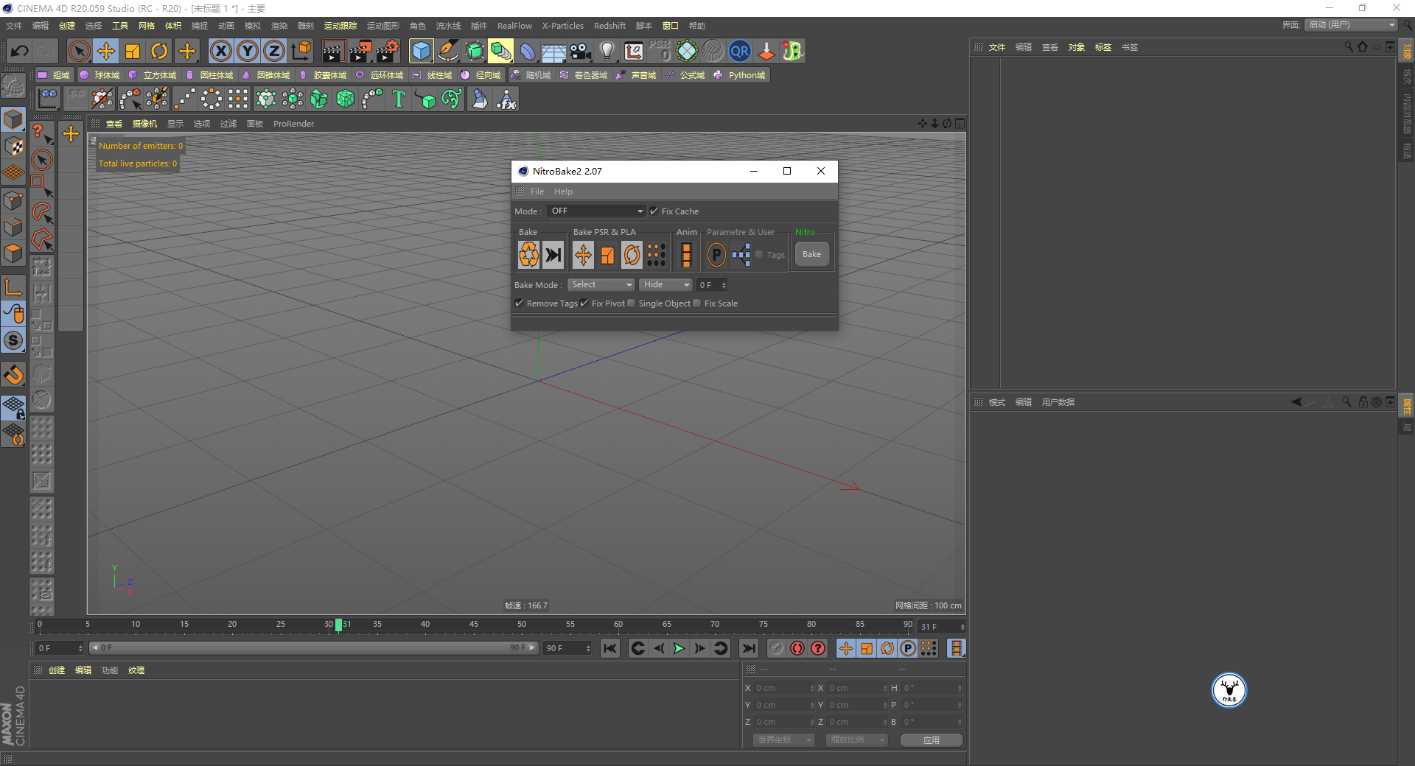Jump to the start of the animation
Screen dimensions: 1415x766
(x=610, y=648)
